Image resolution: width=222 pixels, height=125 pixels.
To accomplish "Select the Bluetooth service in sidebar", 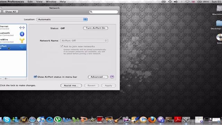I will [13, 34].
